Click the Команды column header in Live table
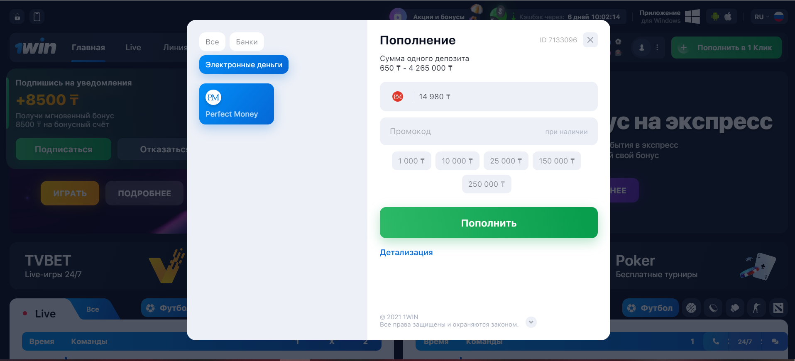The height and width of the screenshot is (361, 795). pyautogui.click(x=89, y=341)
